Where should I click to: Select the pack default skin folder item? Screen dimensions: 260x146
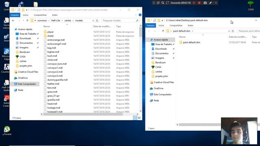click(191, 42)
